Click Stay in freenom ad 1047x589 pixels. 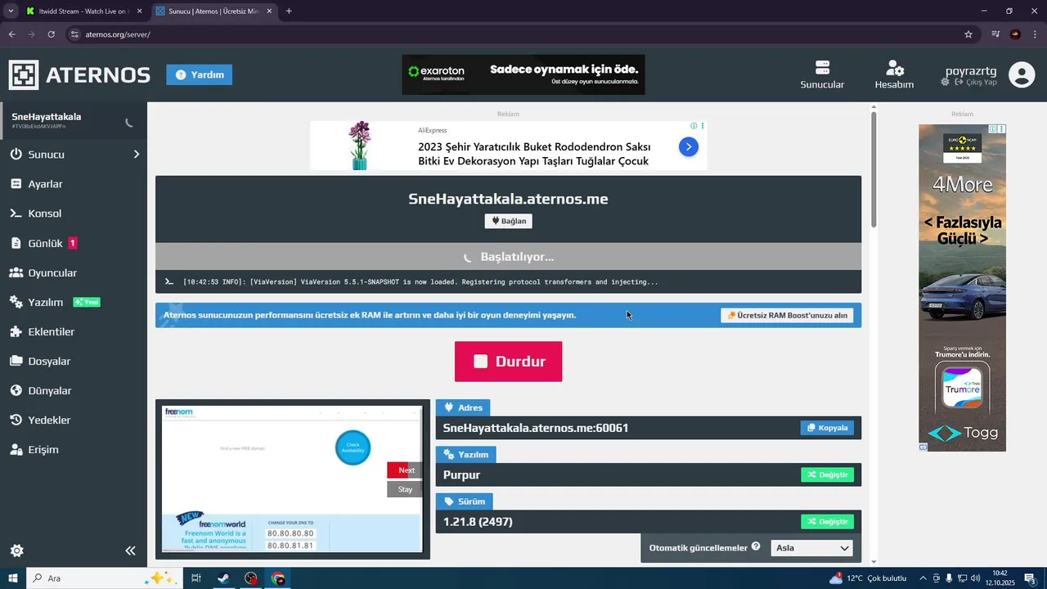click(405, 489)
